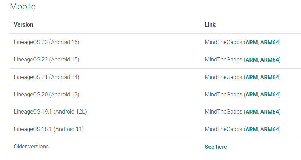Open ARM64 link for LineageOS 19.1
Image resolution: width=301 pixels, height=160 pixels.
click(x=269, y=112)
